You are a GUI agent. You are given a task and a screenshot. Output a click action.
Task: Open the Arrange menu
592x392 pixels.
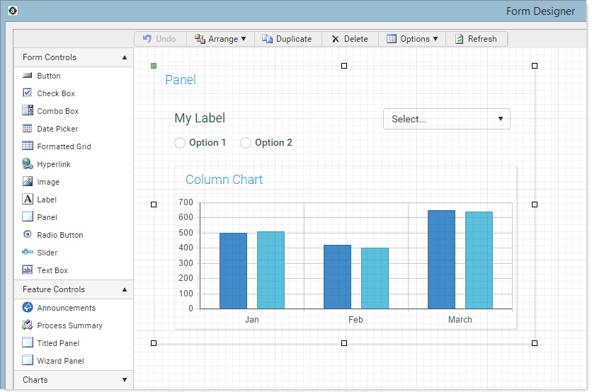pos(220,39)
